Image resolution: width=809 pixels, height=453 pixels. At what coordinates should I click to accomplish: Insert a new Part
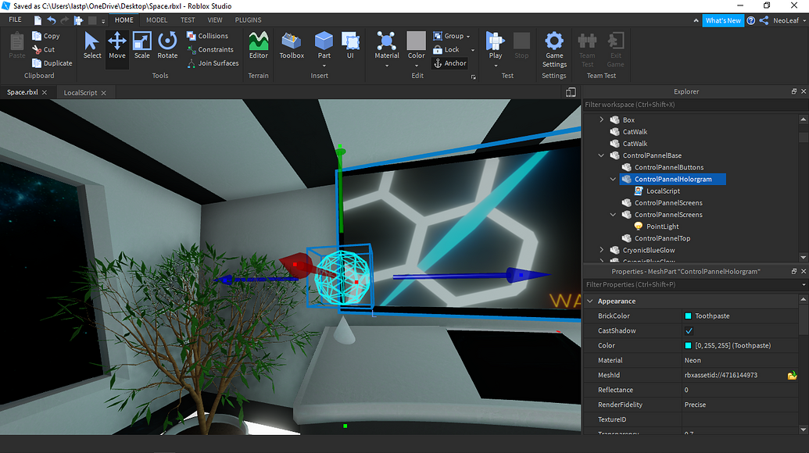324,45
